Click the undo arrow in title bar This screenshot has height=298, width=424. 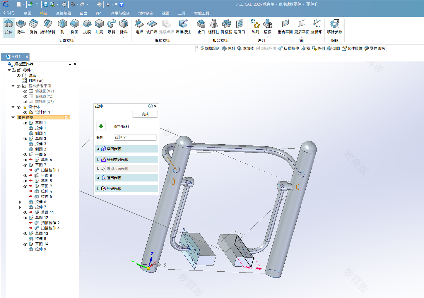coord(73,4)
